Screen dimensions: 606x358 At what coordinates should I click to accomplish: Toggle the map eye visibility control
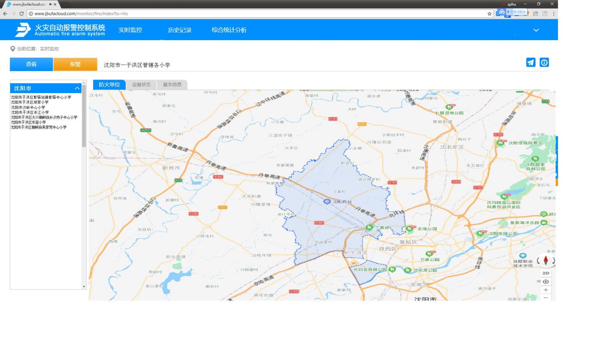pyautogui.click(x=545, y=281)
